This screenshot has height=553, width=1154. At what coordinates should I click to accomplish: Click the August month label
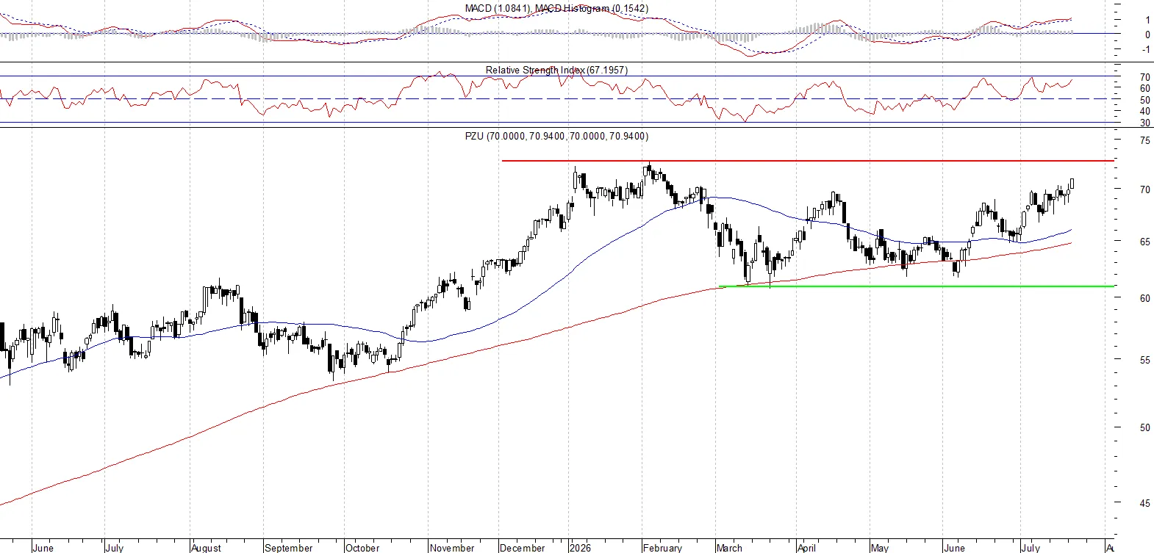[x=206, y=548]
